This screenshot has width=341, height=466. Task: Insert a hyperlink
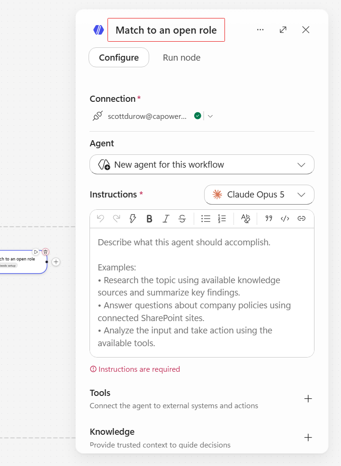coord(302,219)
